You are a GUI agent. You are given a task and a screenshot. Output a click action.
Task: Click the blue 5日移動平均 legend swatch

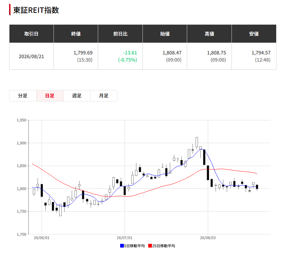tap(122, 246)
